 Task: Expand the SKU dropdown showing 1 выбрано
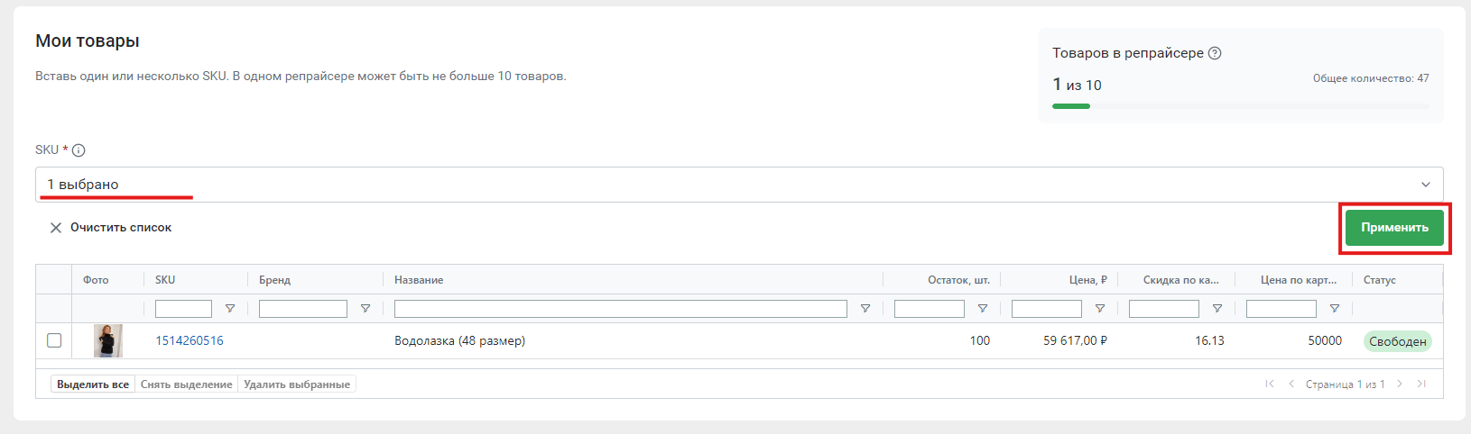[x=739, y=185]
